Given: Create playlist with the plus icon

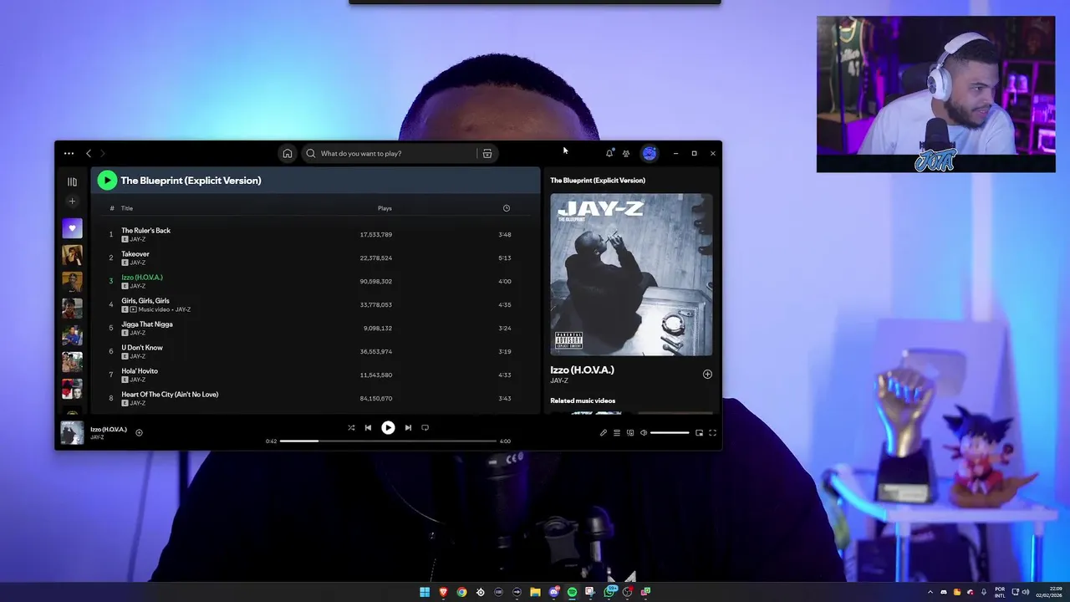Looking at the screenshot, I should (72, 202).
